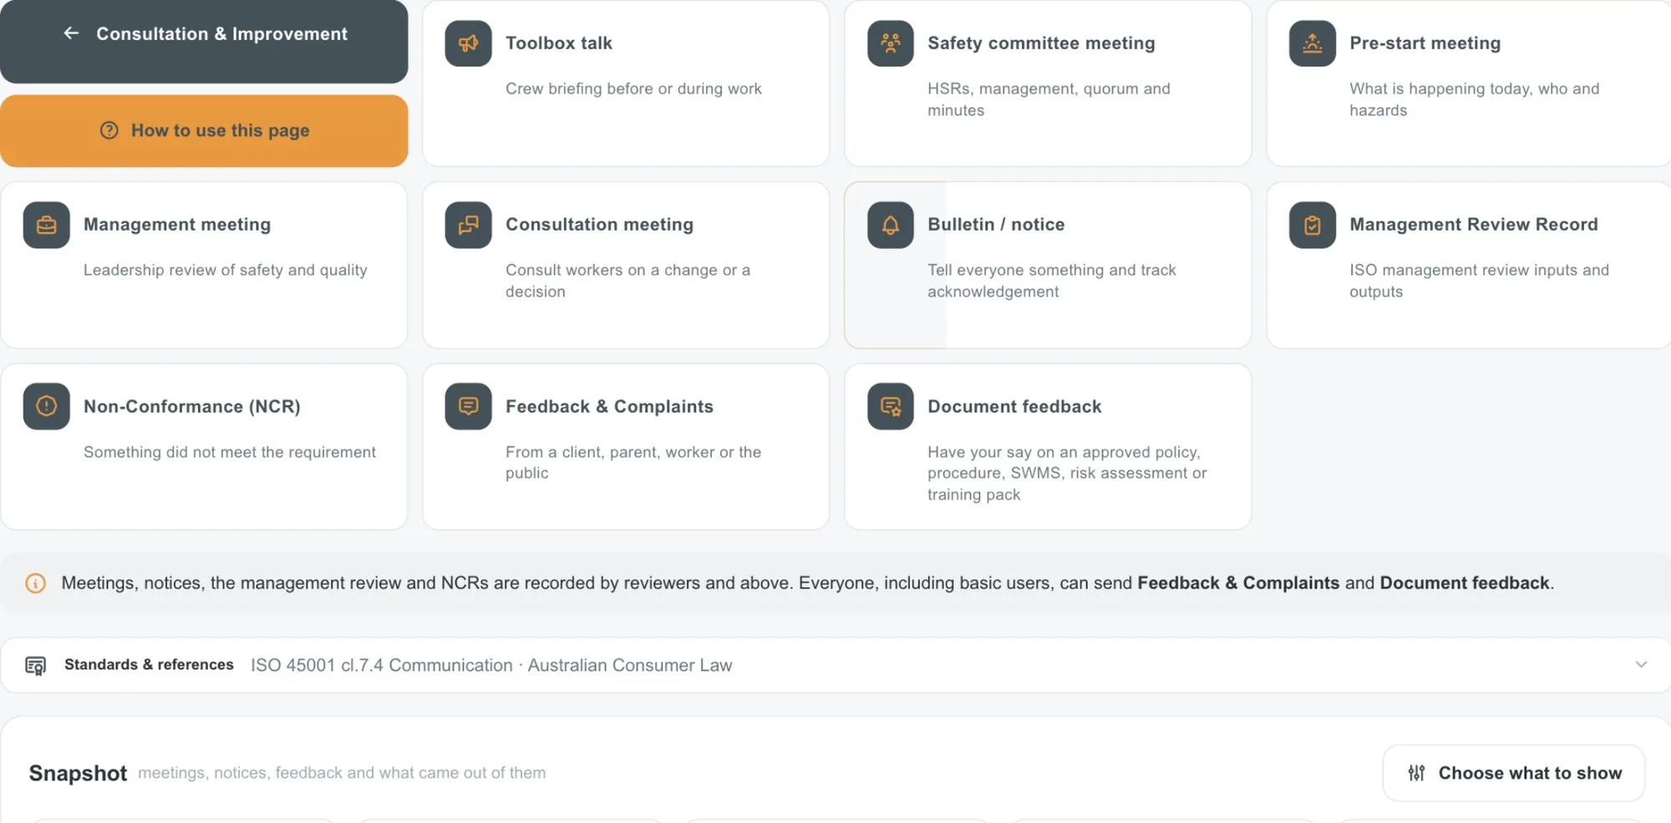Screen dimensions: 1671x823
Task: Open the Document feedback card title
Action: [x=1014, y=406]
